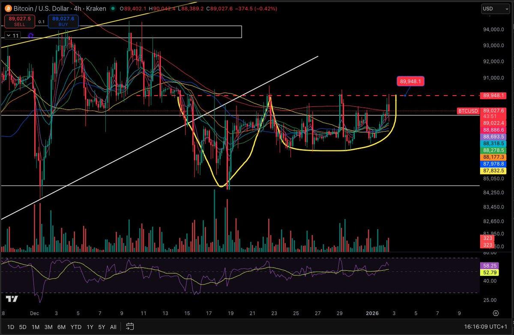Click the 89,027.6 current price label
The width and height of the screenshot is (514, 335).
493,110
